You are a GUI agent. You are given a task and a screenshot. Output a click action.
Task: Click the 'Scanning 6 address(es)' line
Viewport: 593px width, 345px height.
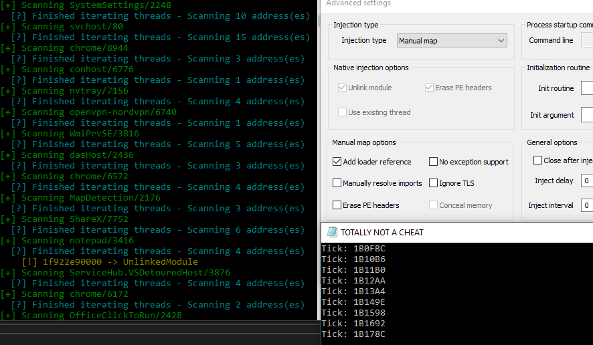pyautogui.click(x=158, y=230)
